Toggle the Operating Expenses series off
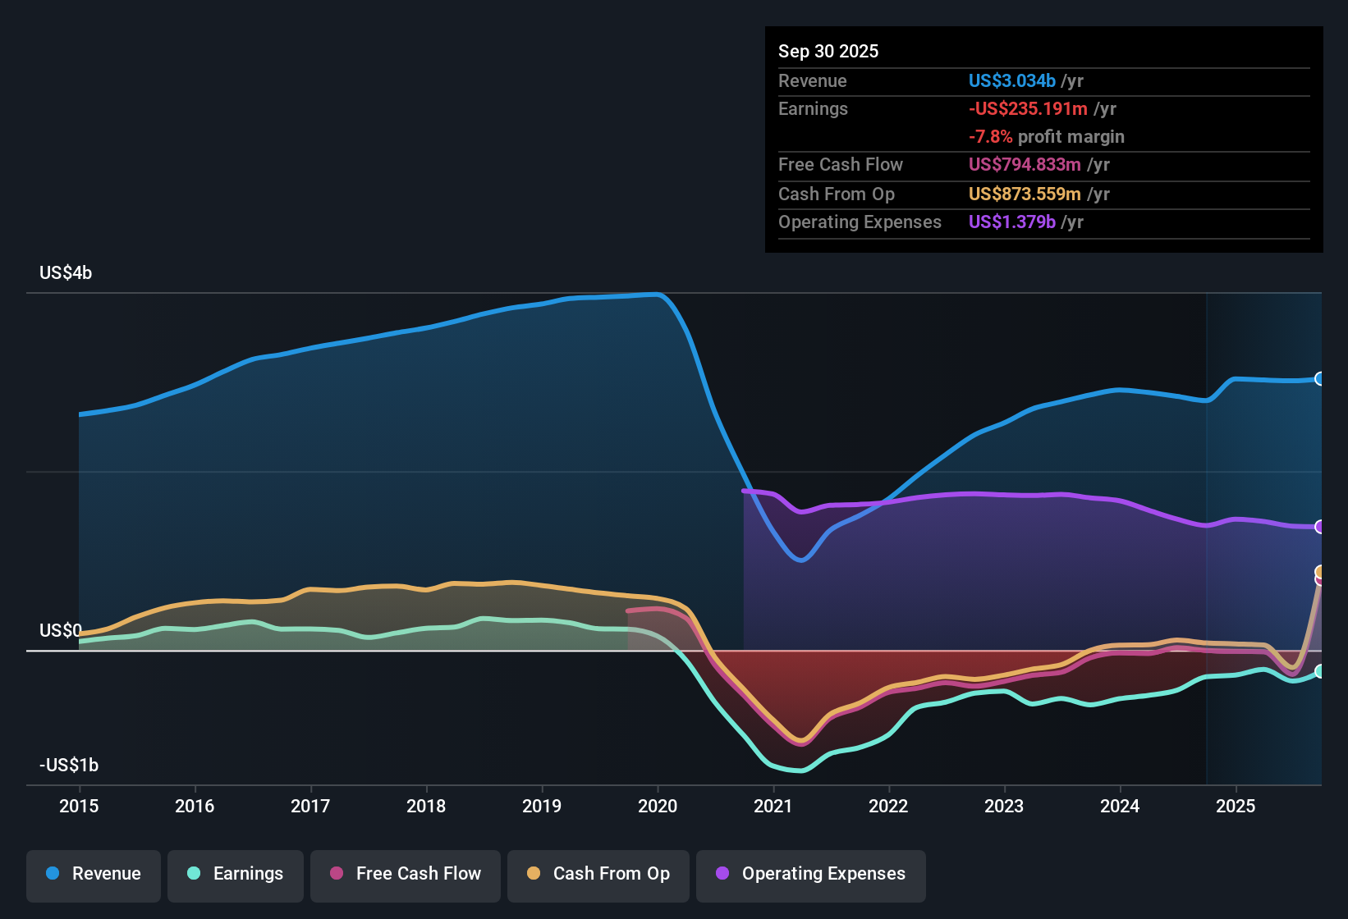Image resolution: width=1348 pixels, height=919 pixels. click(810, 874)
